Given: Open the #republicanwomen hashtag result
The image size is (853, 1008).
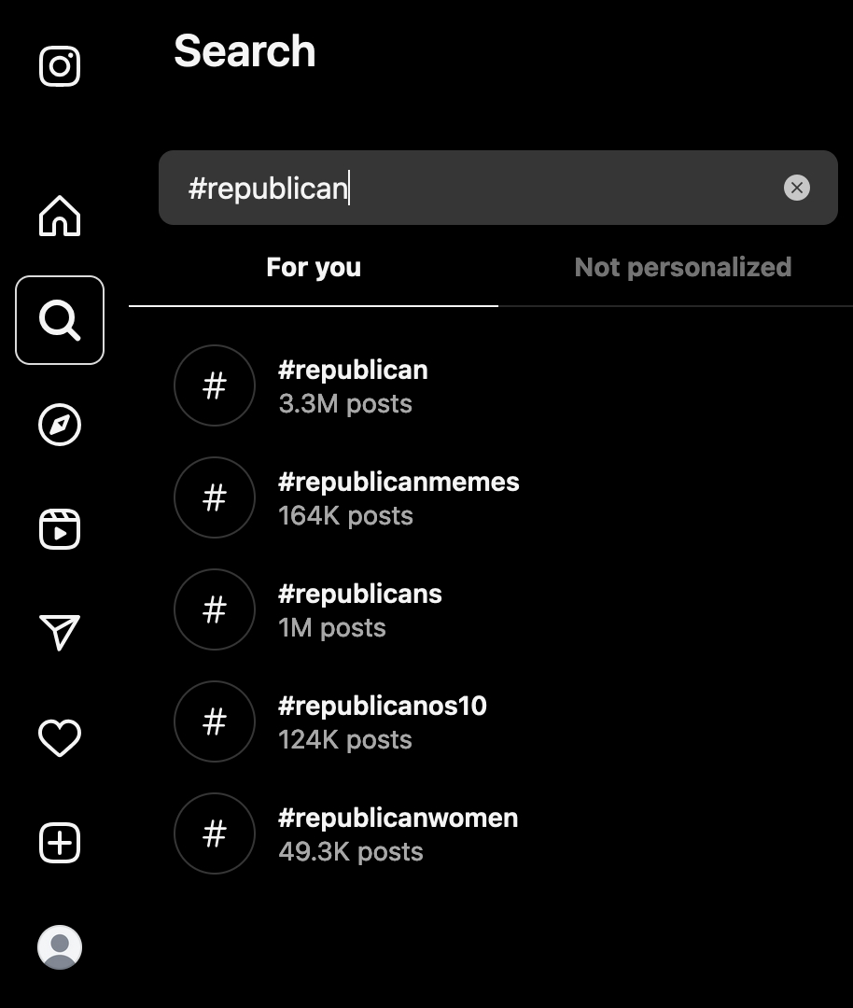Looking at the screenshot, I should point(398,833).
